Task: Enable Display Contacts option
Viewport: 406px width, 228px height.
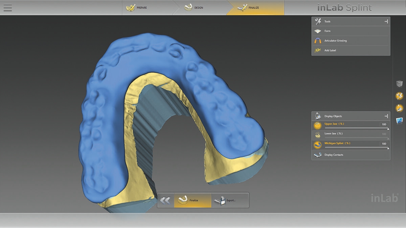Action: click(351, 155)
